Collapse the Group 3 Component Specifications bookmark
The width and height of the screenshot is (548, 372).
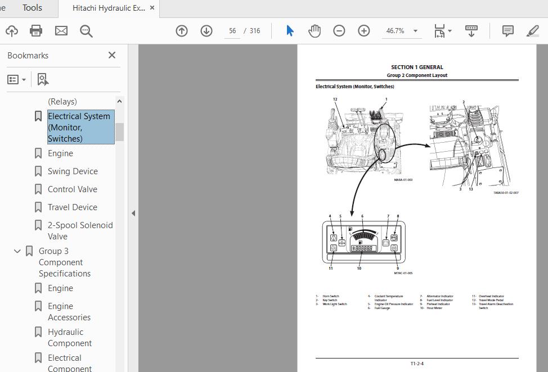pyautogui.click(x=17, y=251)
